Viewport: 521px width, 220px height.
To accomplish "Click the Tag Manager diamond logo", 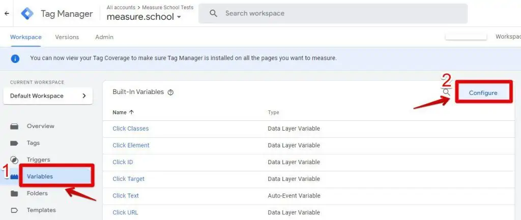I will tap(27, 14).
